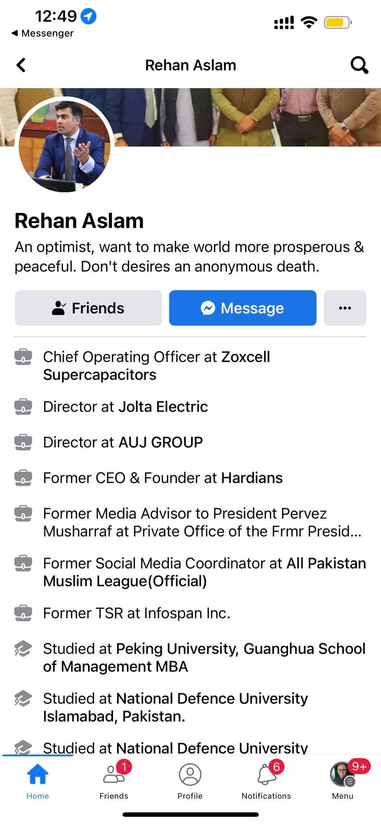The height and width of the screenshot is (824, 381).
Task: Open Peking University Guanghua School link
Action: point(204,657)
